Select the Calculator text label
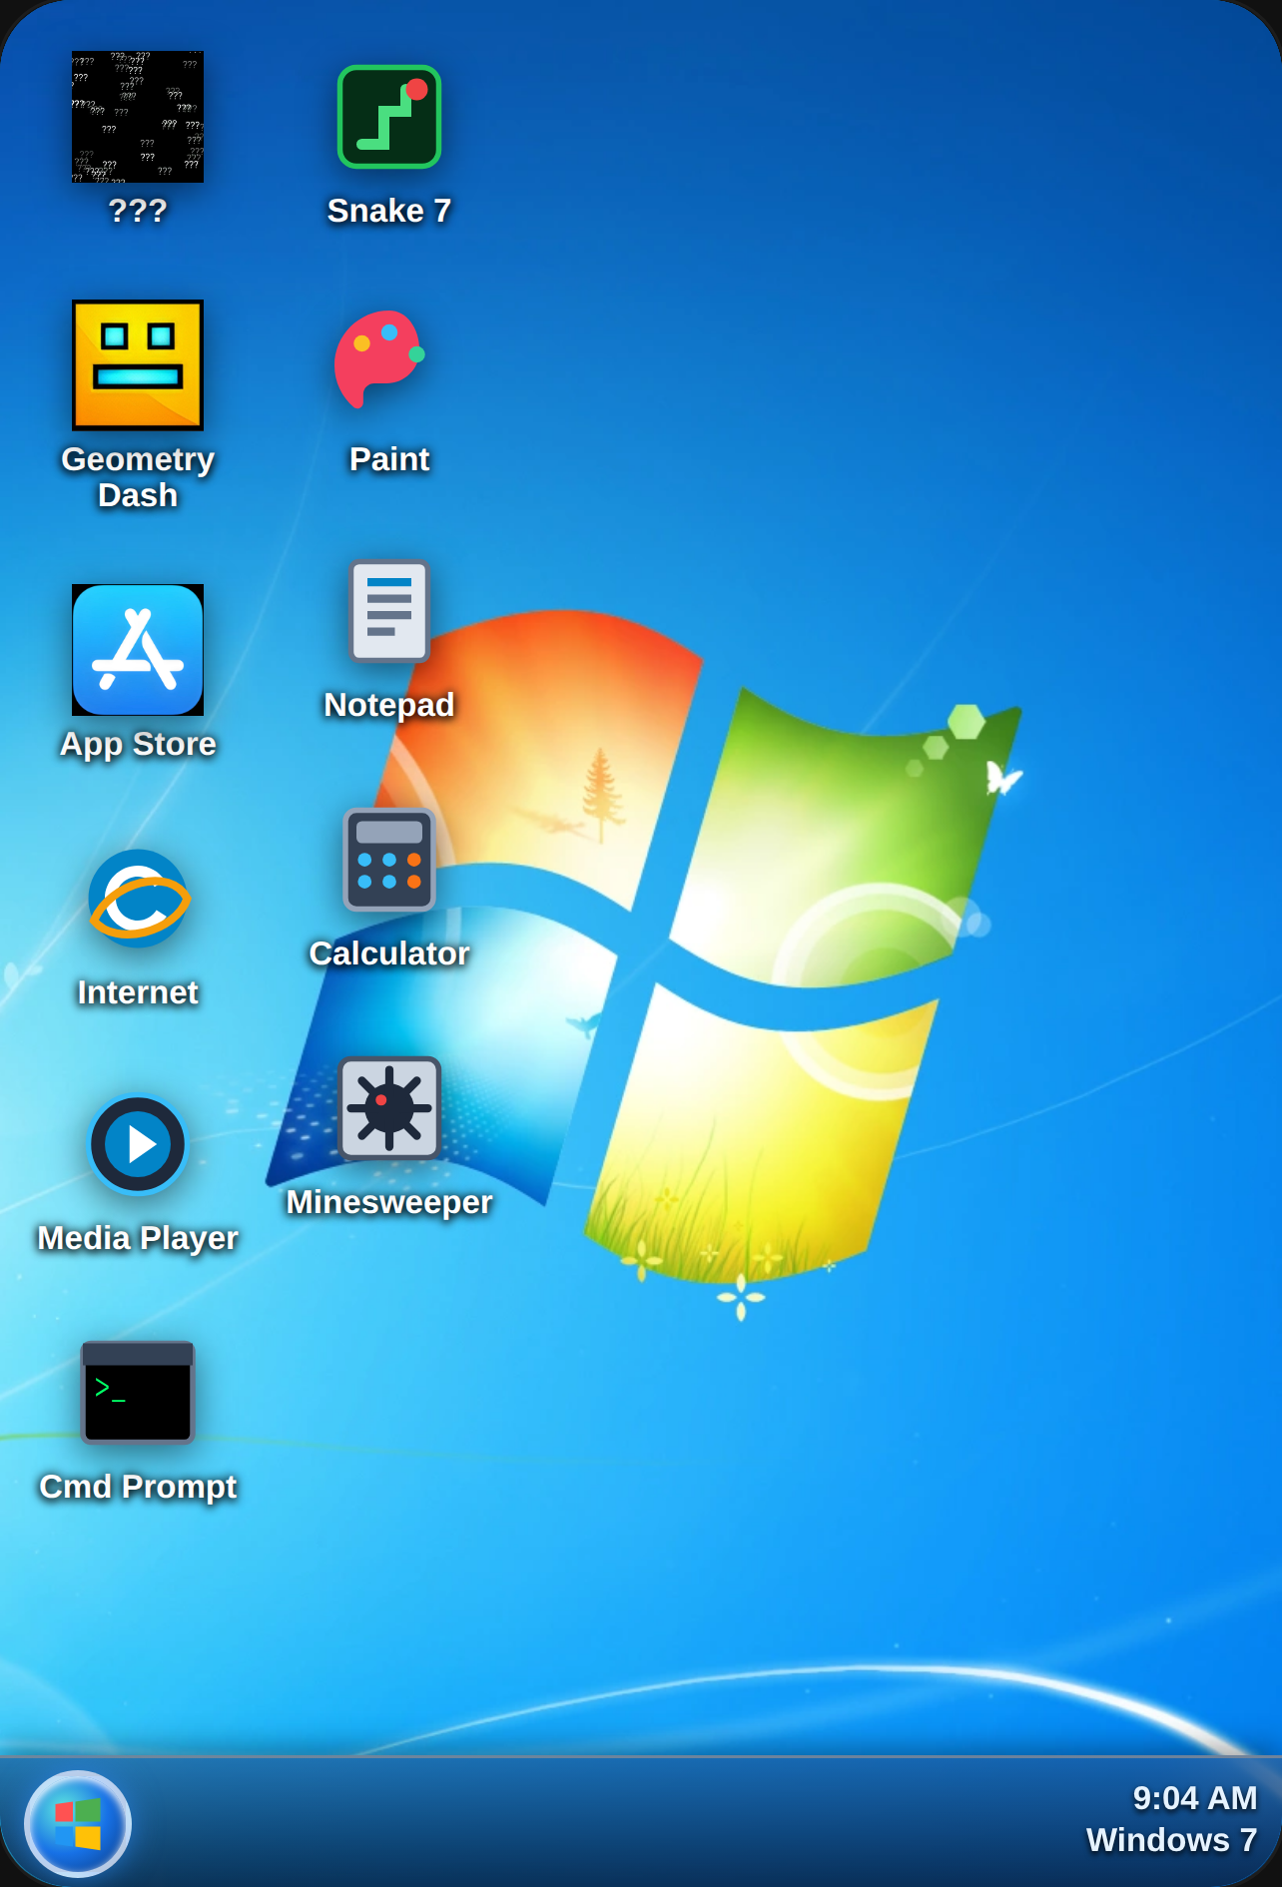This screenshot has height=1887, width=1282. tap(389, 953)
